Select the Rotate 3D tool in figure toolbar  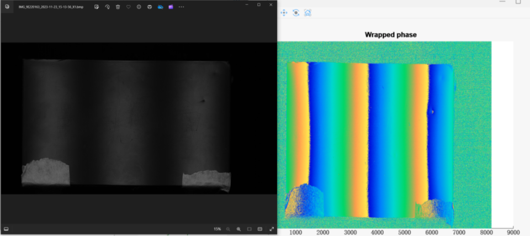click(x=296, y=13)
